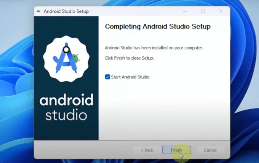Uncheck Start Android Studio checkbox
Screen dimensions: 259x163
coord(107,77)
